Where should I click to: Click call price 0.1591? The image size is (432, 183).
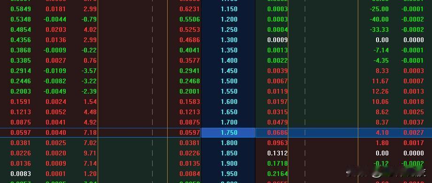(21, 102)
